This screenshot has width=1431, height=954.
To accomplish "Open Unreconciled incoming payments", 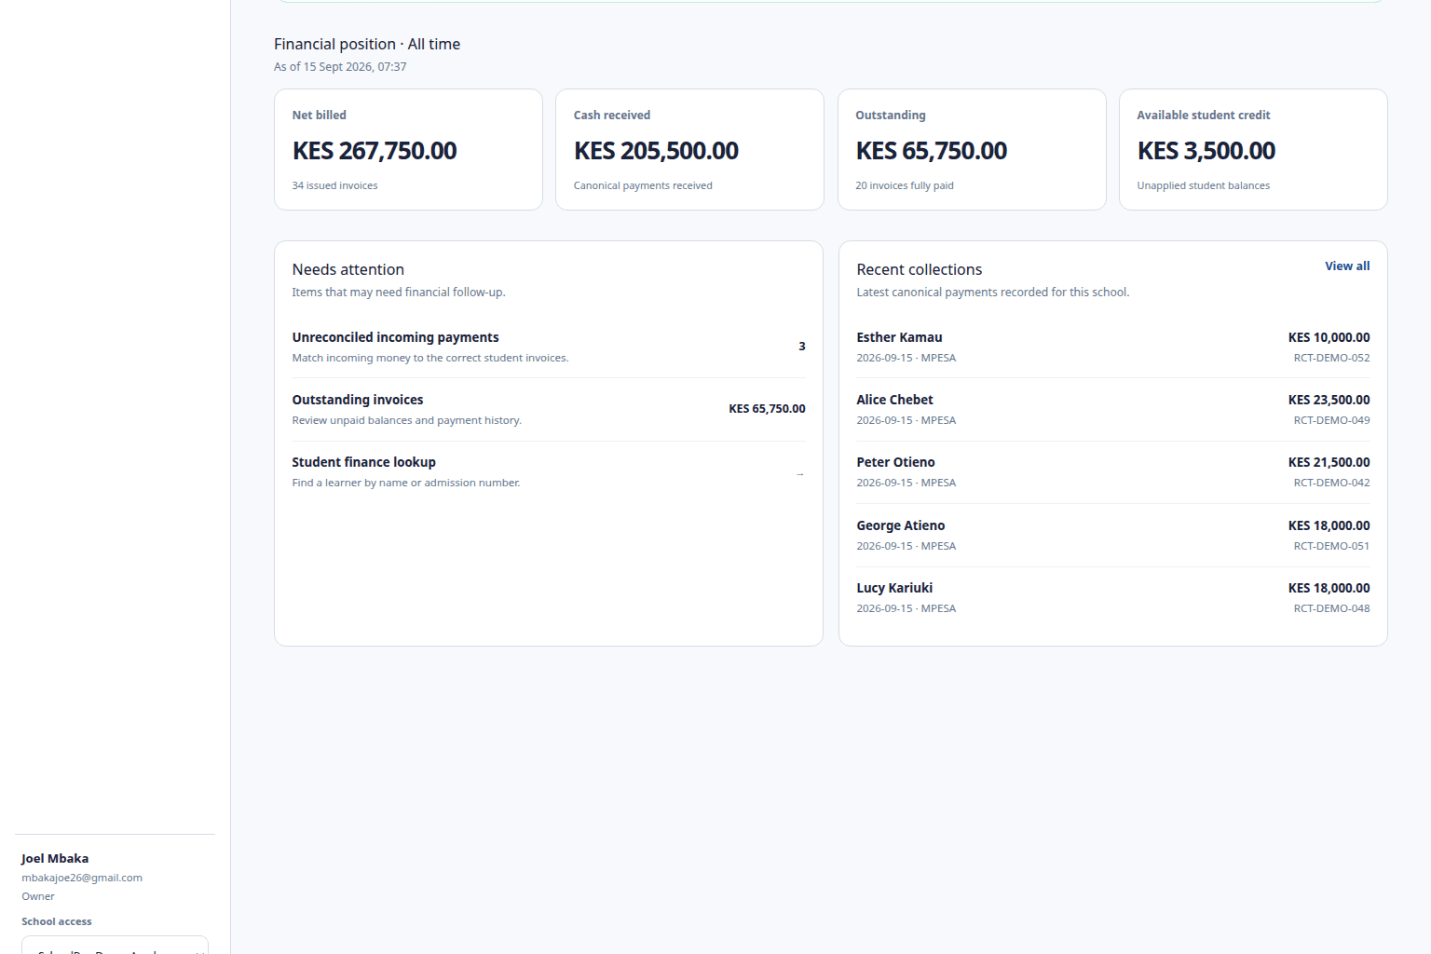I will click(549, 347).
